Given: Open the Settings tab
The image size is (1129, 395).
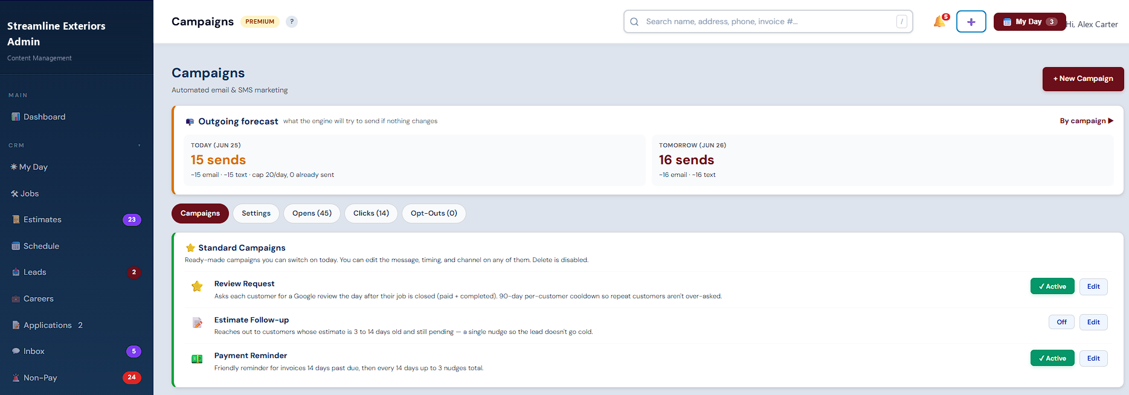Looking at the screenshot, I should coord(256,213).
